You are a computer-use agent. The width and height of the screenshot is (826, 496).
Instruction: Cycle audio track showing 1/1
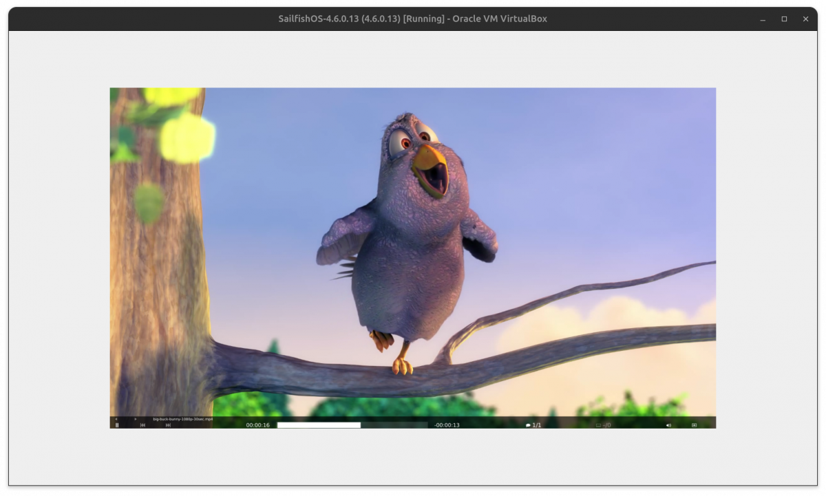pos(533,425)
